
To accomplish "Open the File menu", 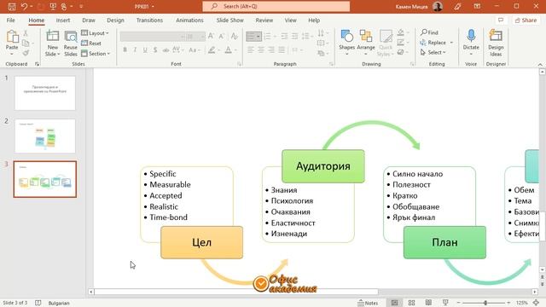I will point(11,20).
